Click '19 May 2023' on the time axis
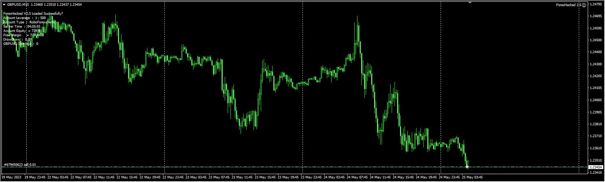 [12, 177]
